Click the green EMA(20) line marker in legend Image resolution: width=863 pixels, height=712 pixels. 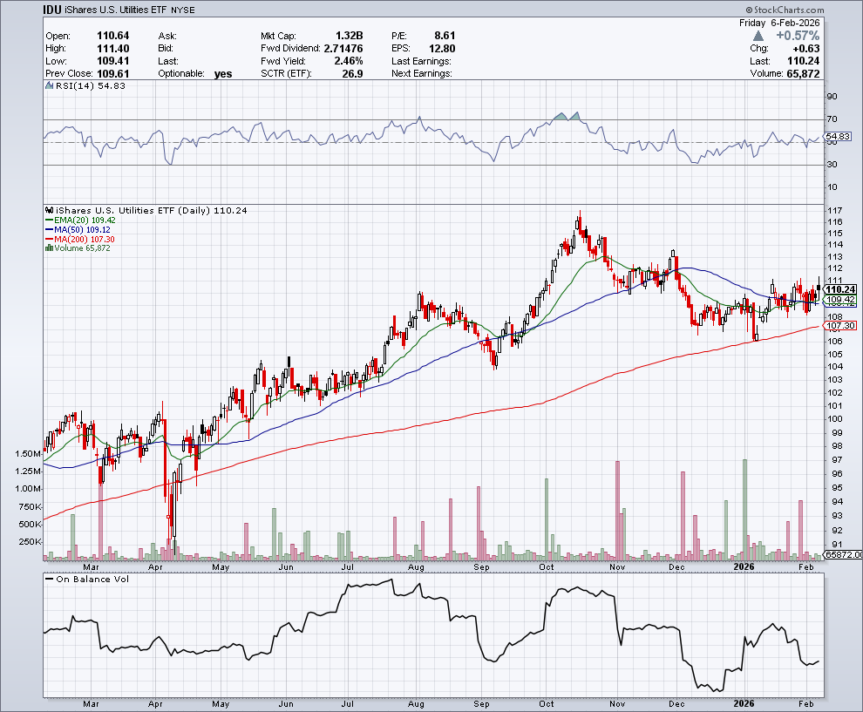point(49,220)
